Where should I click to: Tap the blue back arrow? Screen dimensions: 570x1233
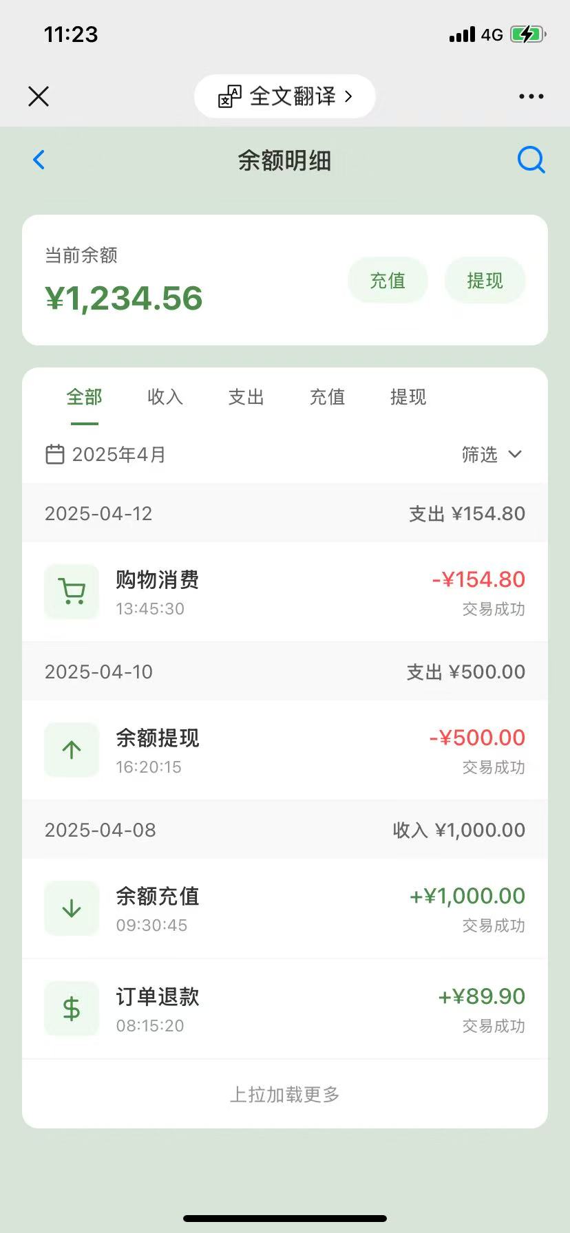click(39, 160)
